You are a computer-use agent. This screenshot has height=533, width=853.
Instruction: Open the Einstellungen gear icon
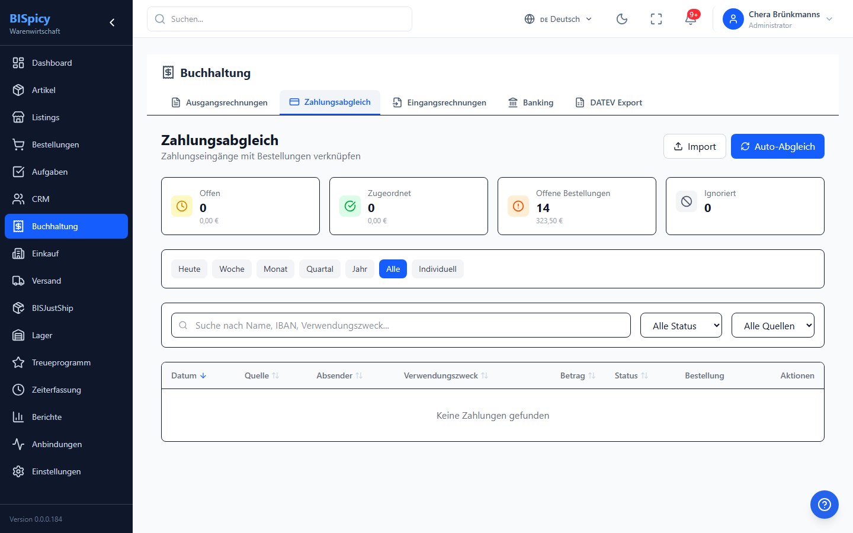click(x=18, y=471)
